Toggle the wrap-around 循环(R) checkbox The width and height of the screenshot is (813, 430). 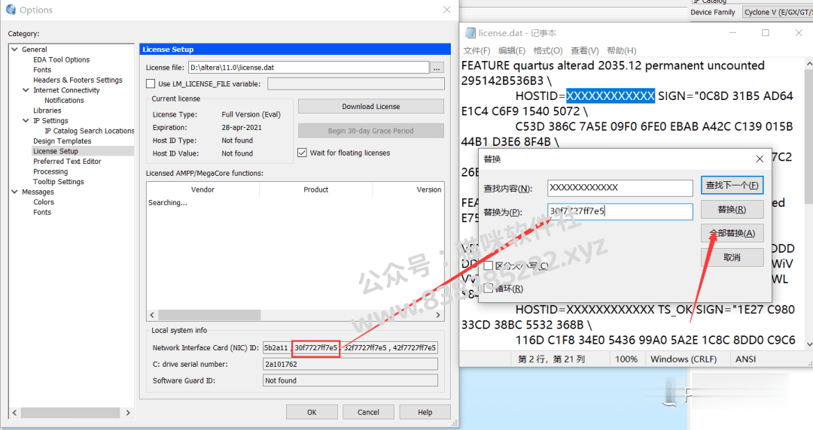[x=489, y=288]
